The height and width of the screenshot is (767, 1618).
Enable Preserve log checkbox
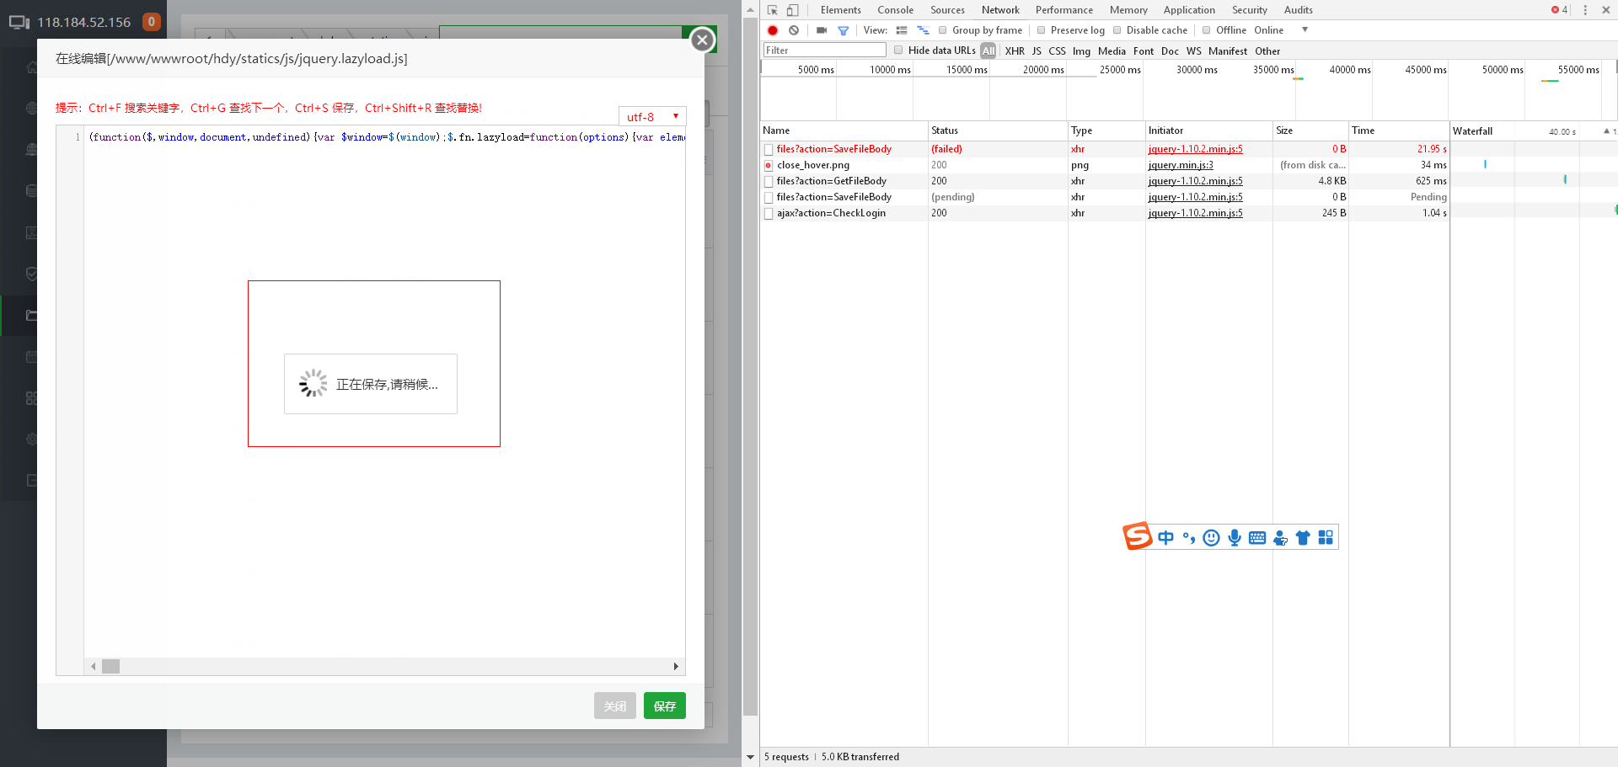click(x=1042, y=30)
